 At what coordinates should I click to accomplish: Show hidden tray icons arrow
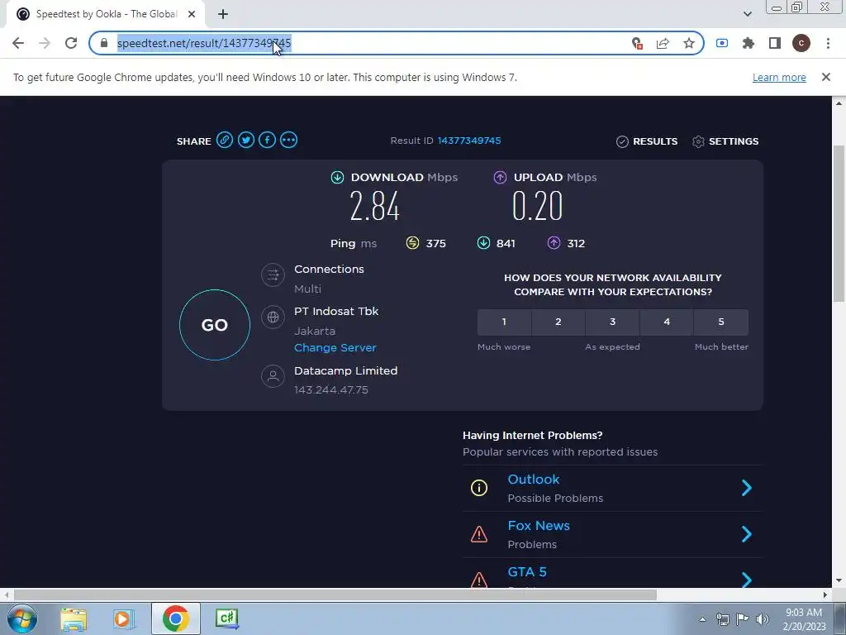[x=702, y=619]
